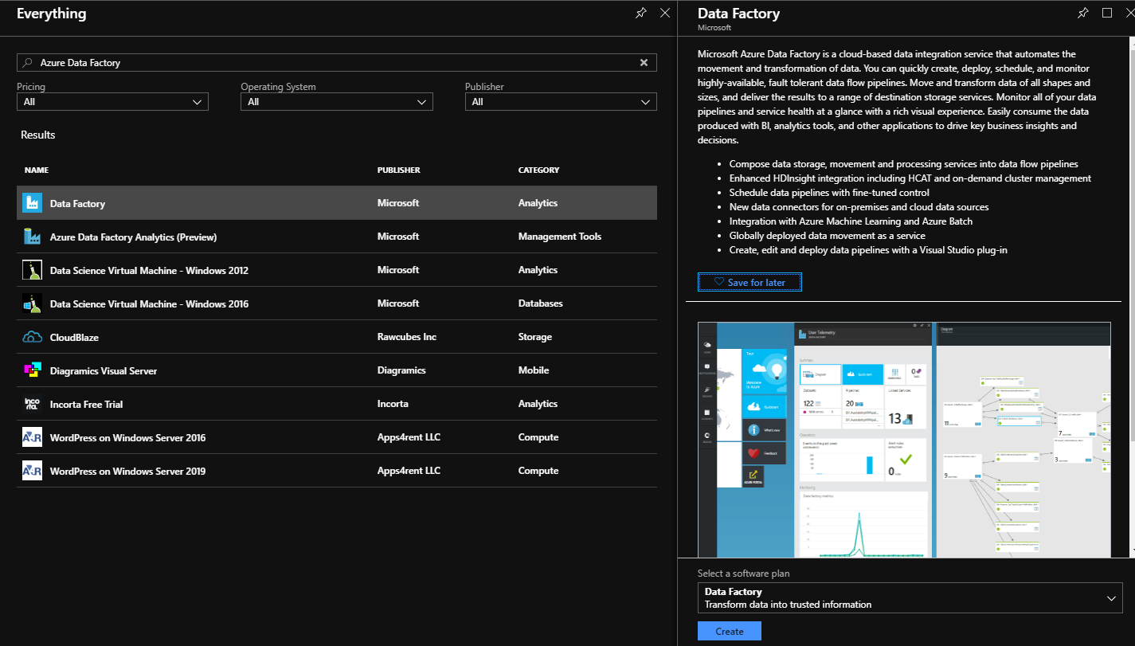Sort results by PUBLISHER column
The image size is (1135, 646).
pyautogui.click(x=399, y=170)
